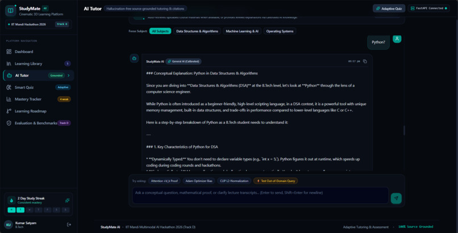Open Evaluation & Benchmarks
Viewport: 458px width, 233px height.
coord(38,123)
